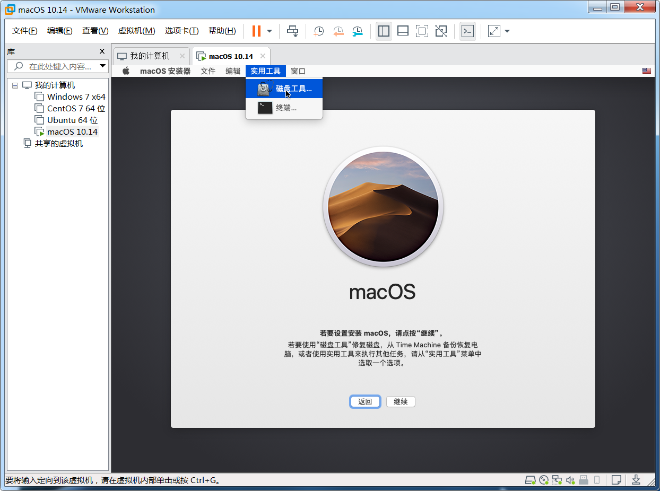Click the sound device icon in status bar
This screenshot has width=660, height=491.
point(570,480)
